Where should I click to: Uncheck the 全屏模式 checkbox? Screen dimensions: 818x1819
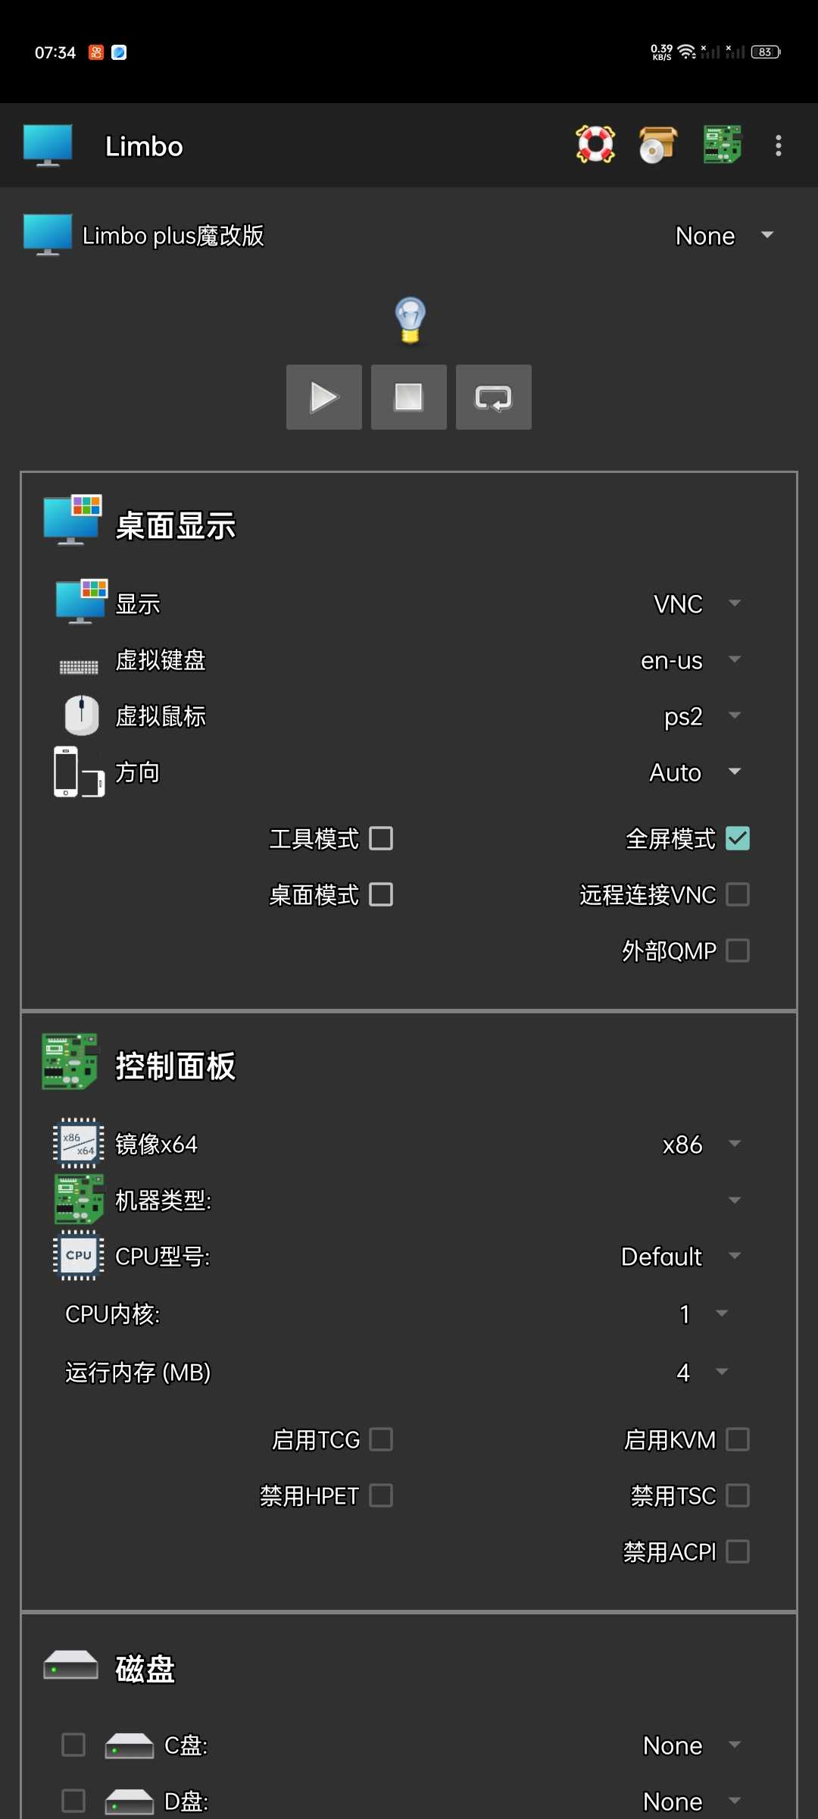737,838
